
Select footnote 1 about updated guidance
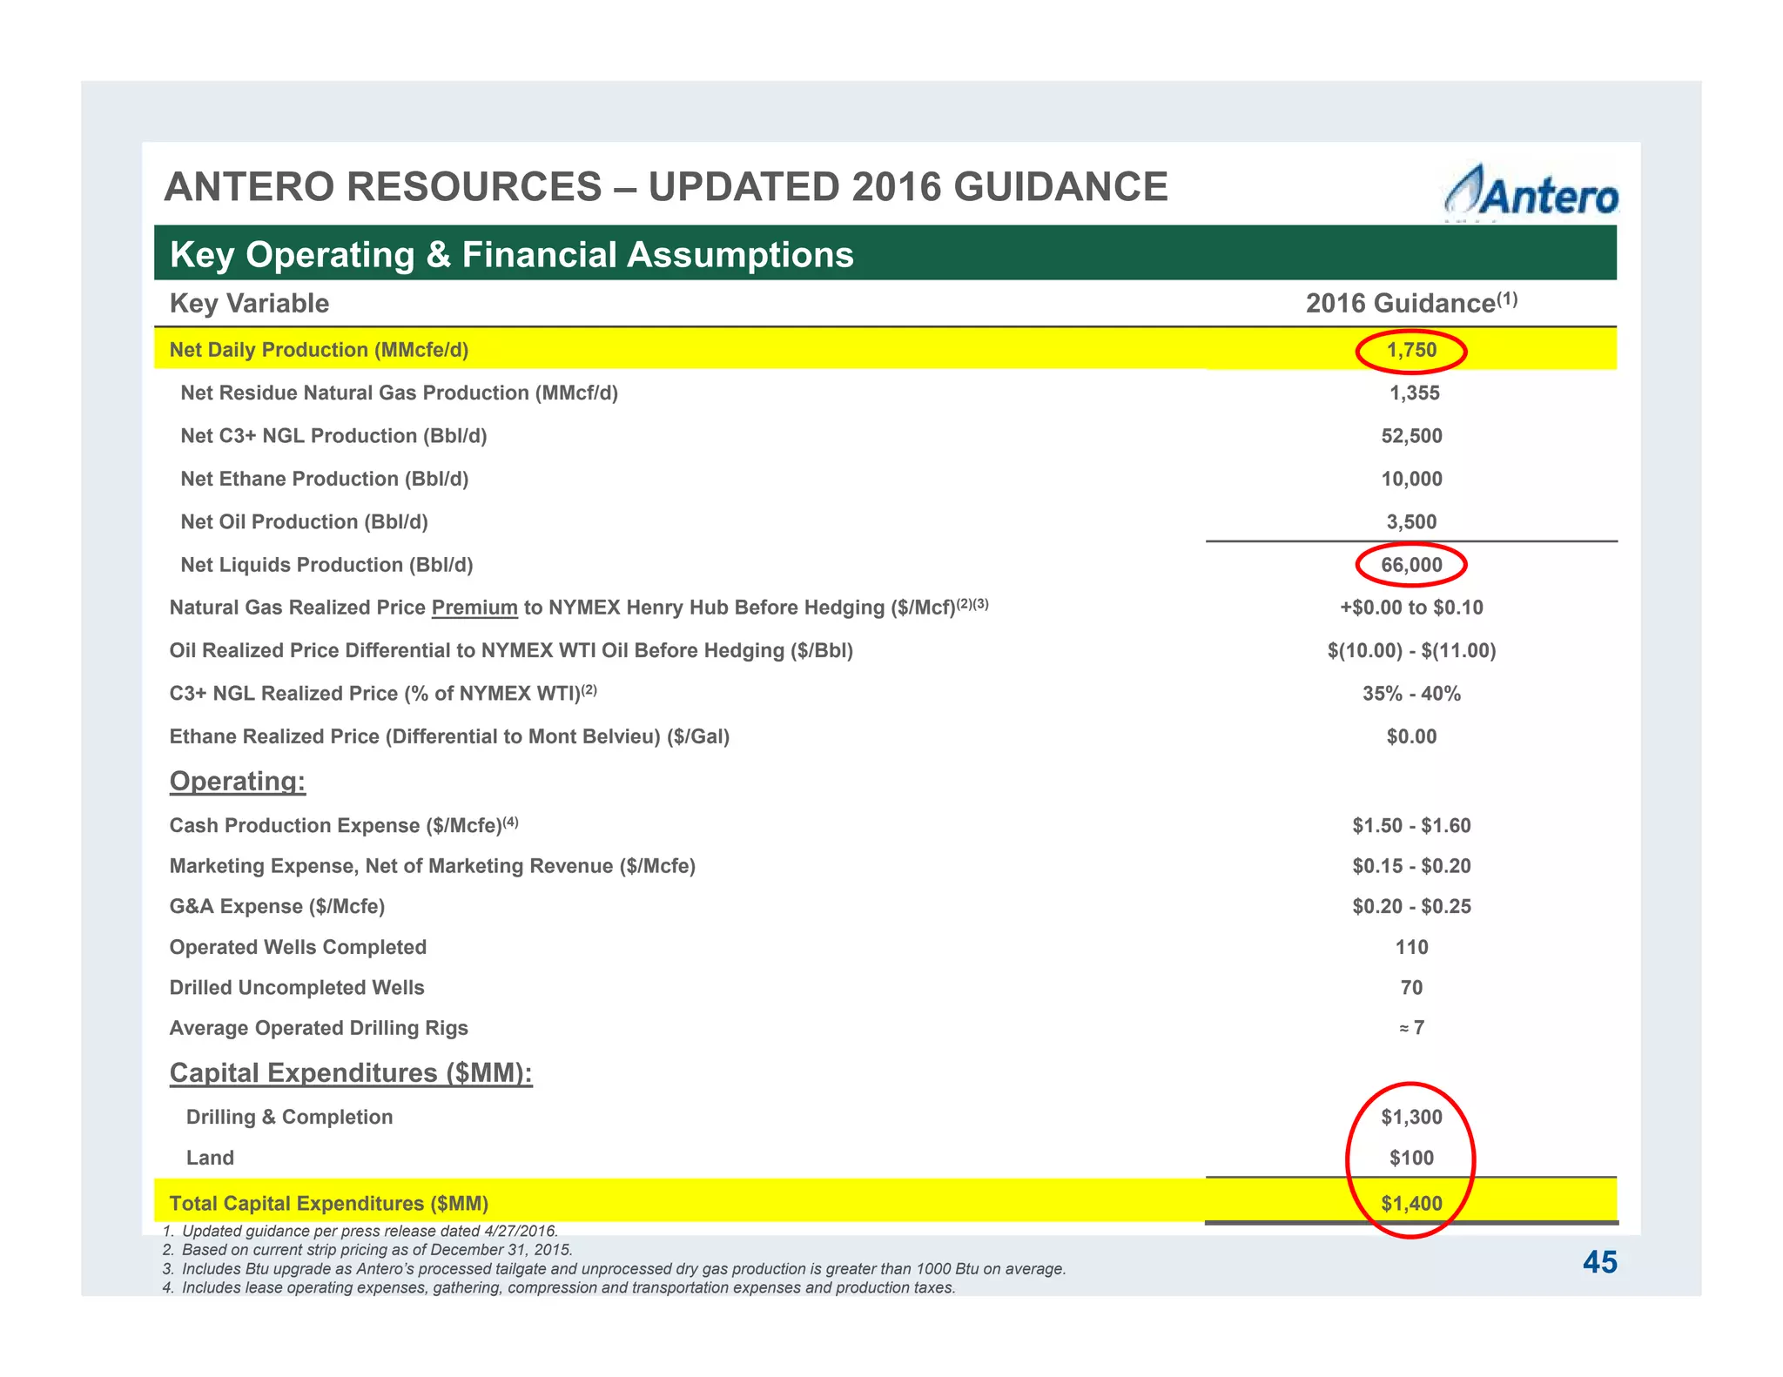[360, 1231]
